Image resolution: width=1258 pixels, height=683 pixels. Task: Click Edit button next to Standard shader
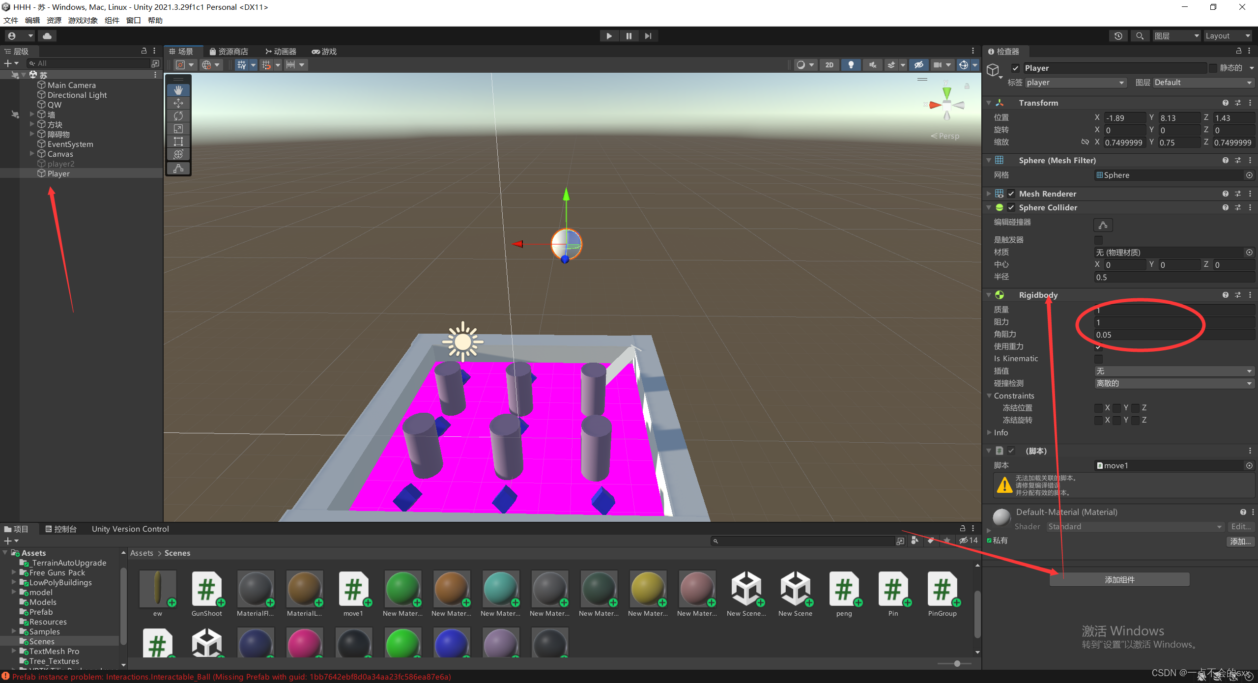click(x=1241, y=526)
